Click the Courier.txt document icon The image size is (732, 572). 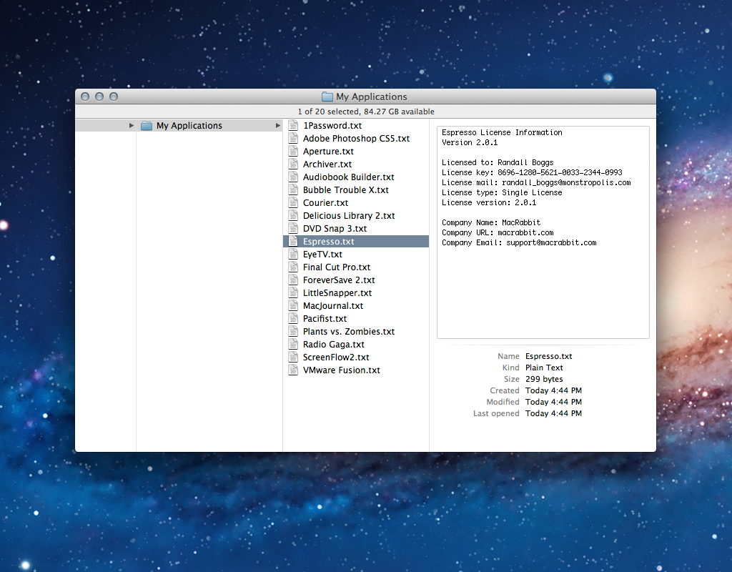293,202
